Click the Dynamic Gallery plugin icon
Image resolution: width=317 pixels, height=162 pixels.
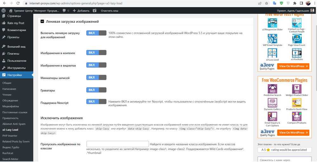[272, 103]
